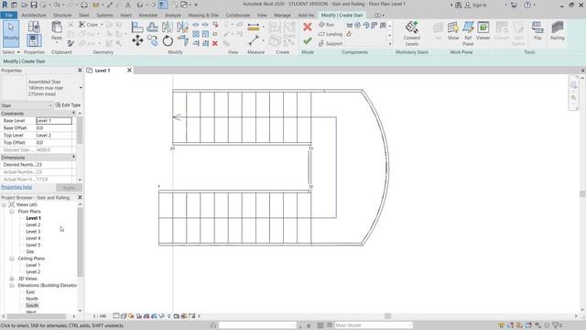The image size is (586, 330).
Task: Select the Move tool
Action: pos(137,40)
